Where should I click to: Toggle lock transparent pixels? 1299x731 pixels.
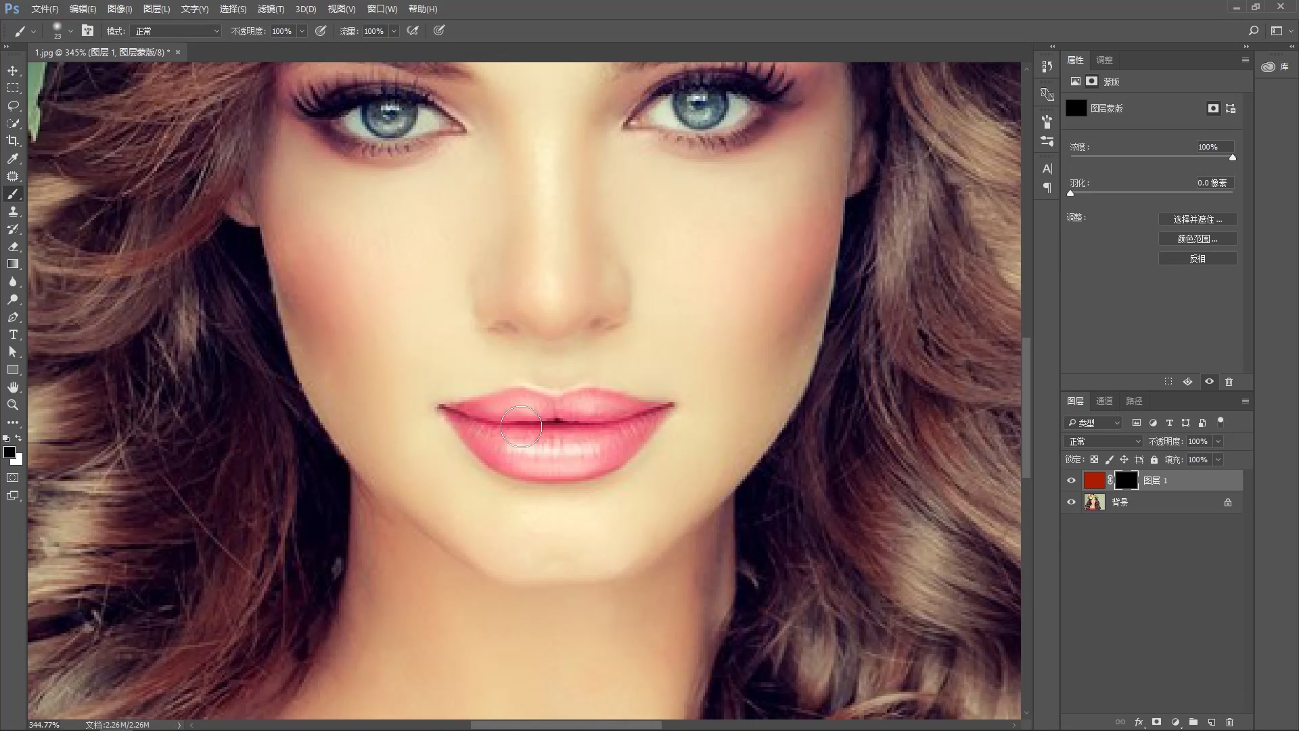pos(1094,460)
